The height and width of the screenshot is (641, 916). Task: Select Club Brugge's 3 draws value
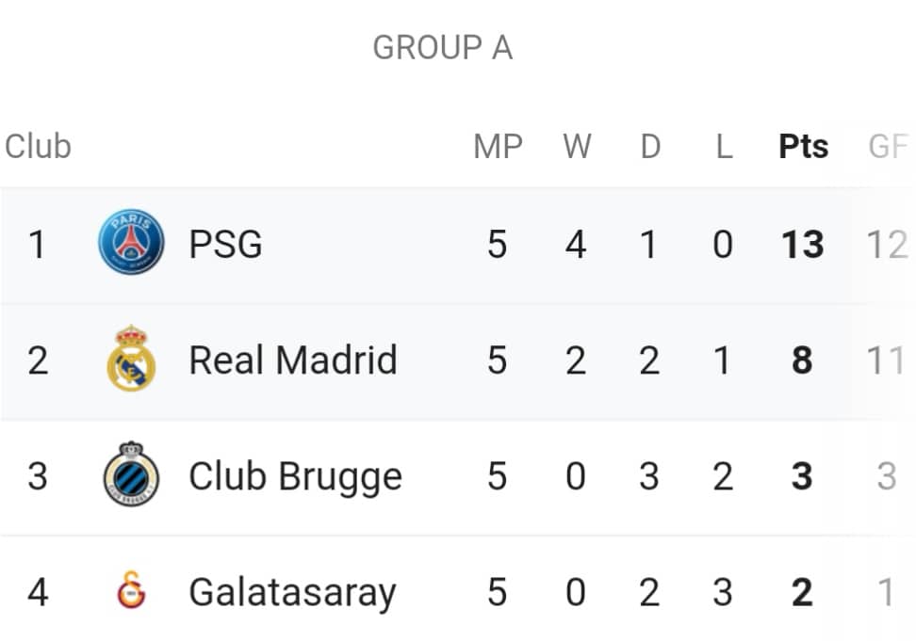649,476
